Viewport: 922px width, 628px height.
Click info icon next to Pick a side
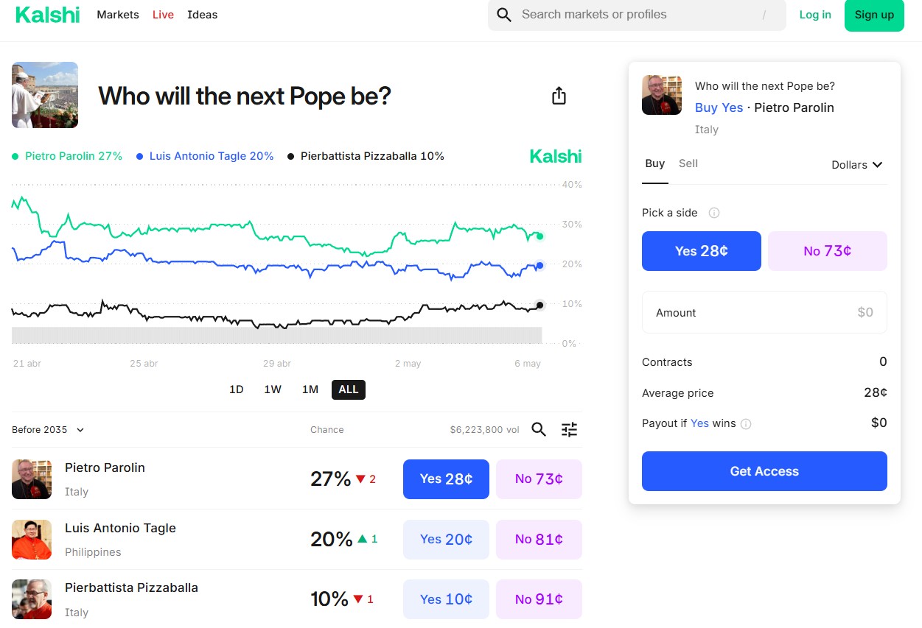tap(713, 213)
